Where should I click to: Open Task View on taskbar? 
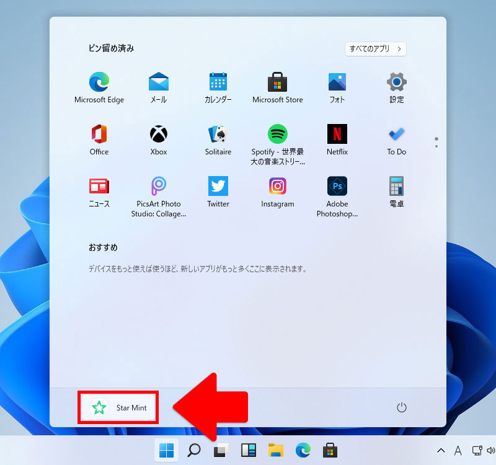[221, 450]
